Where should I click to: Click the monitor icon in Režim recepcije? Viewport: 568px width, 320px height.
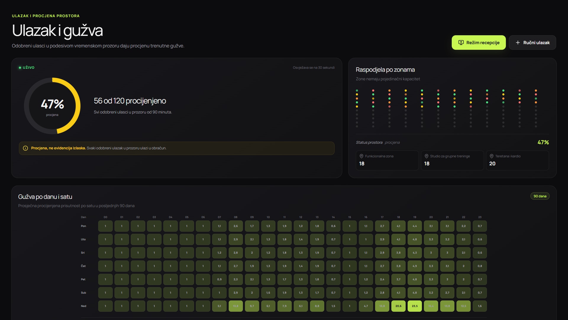pyautogui.click(x=461, y=43)
